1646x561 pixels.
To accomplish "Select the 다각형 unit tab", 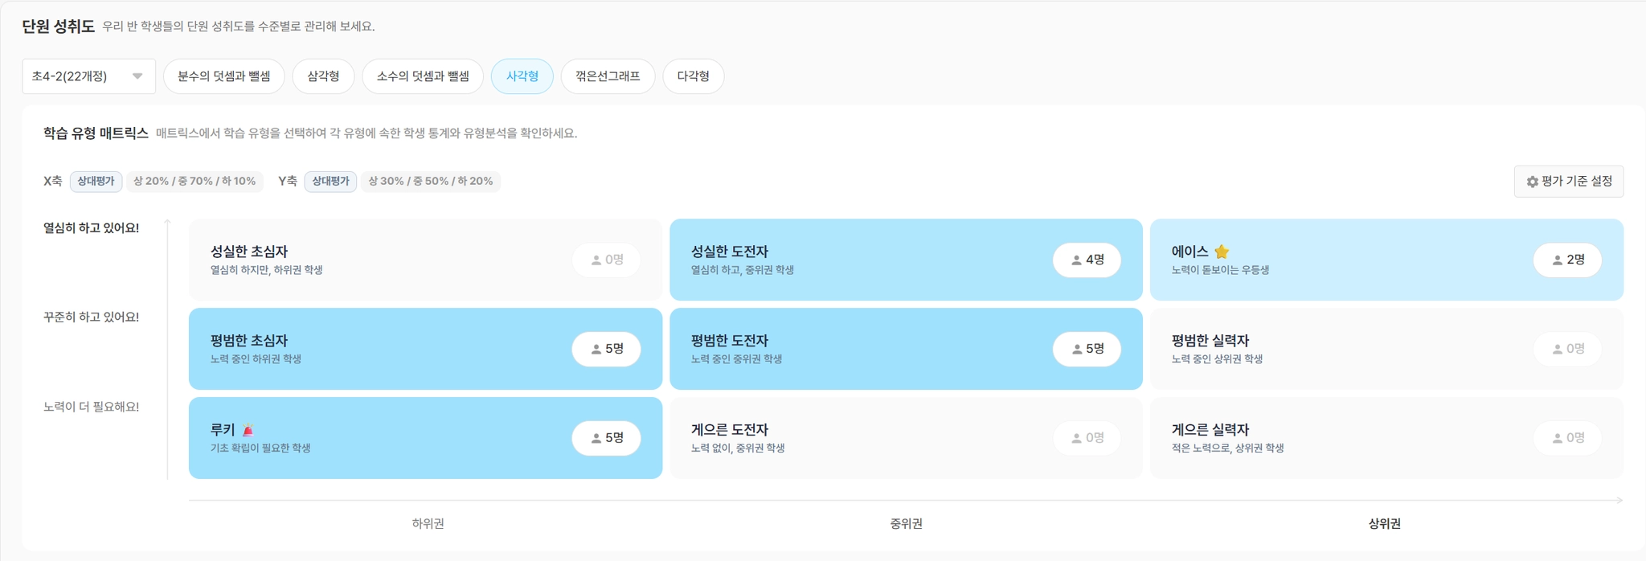I will [693, 76].
